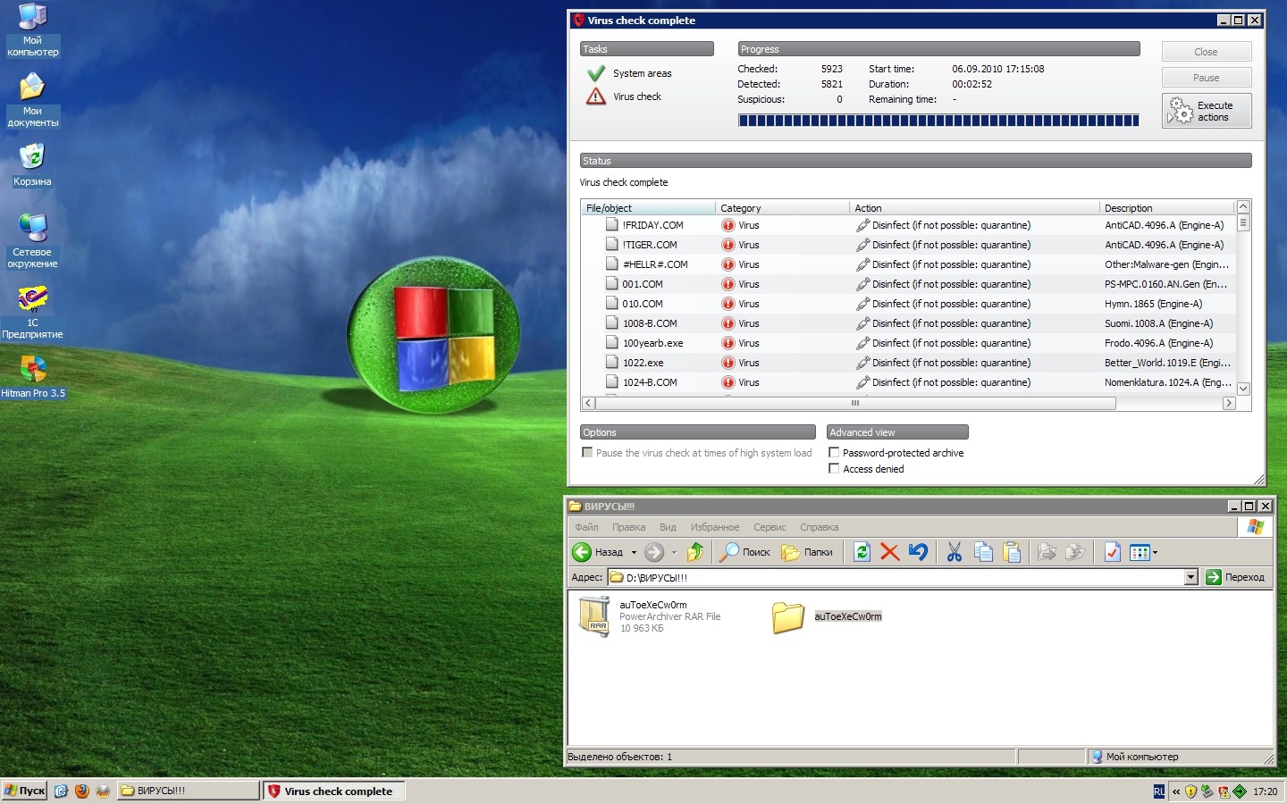Click the Refresh icon in Explorer toolbar

(x=862, y=552)
